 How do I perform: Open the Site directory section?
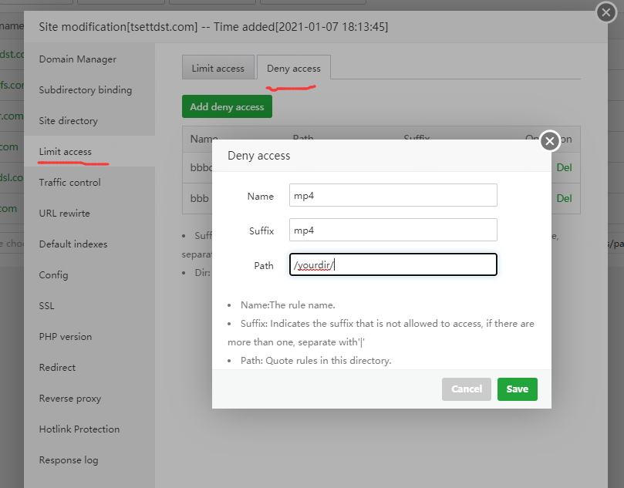[69, 120]
